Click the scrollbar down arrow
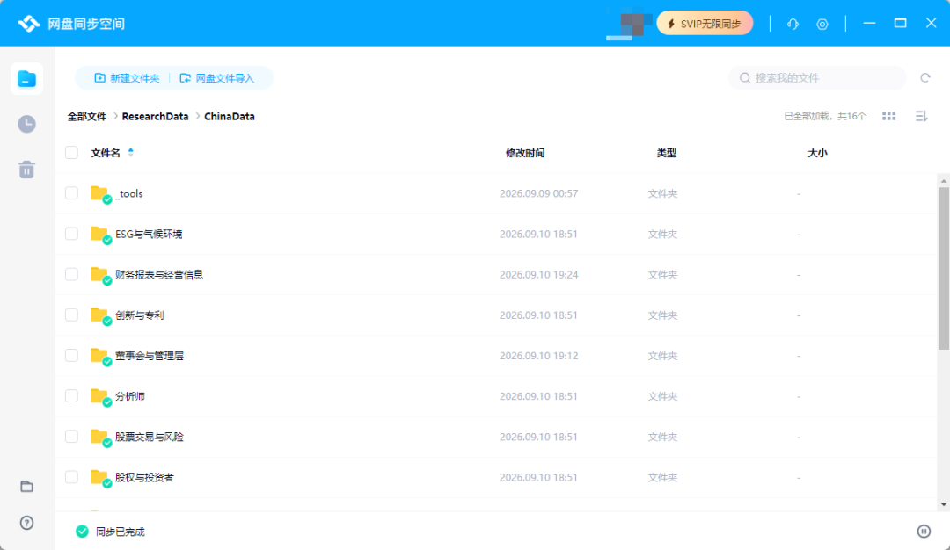The height and width of the screenshot is (550, 950). pos(943,504)
